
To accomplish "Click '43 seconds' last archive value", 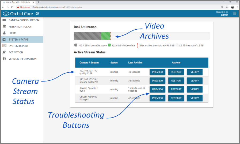I will [x=134, y=72].
